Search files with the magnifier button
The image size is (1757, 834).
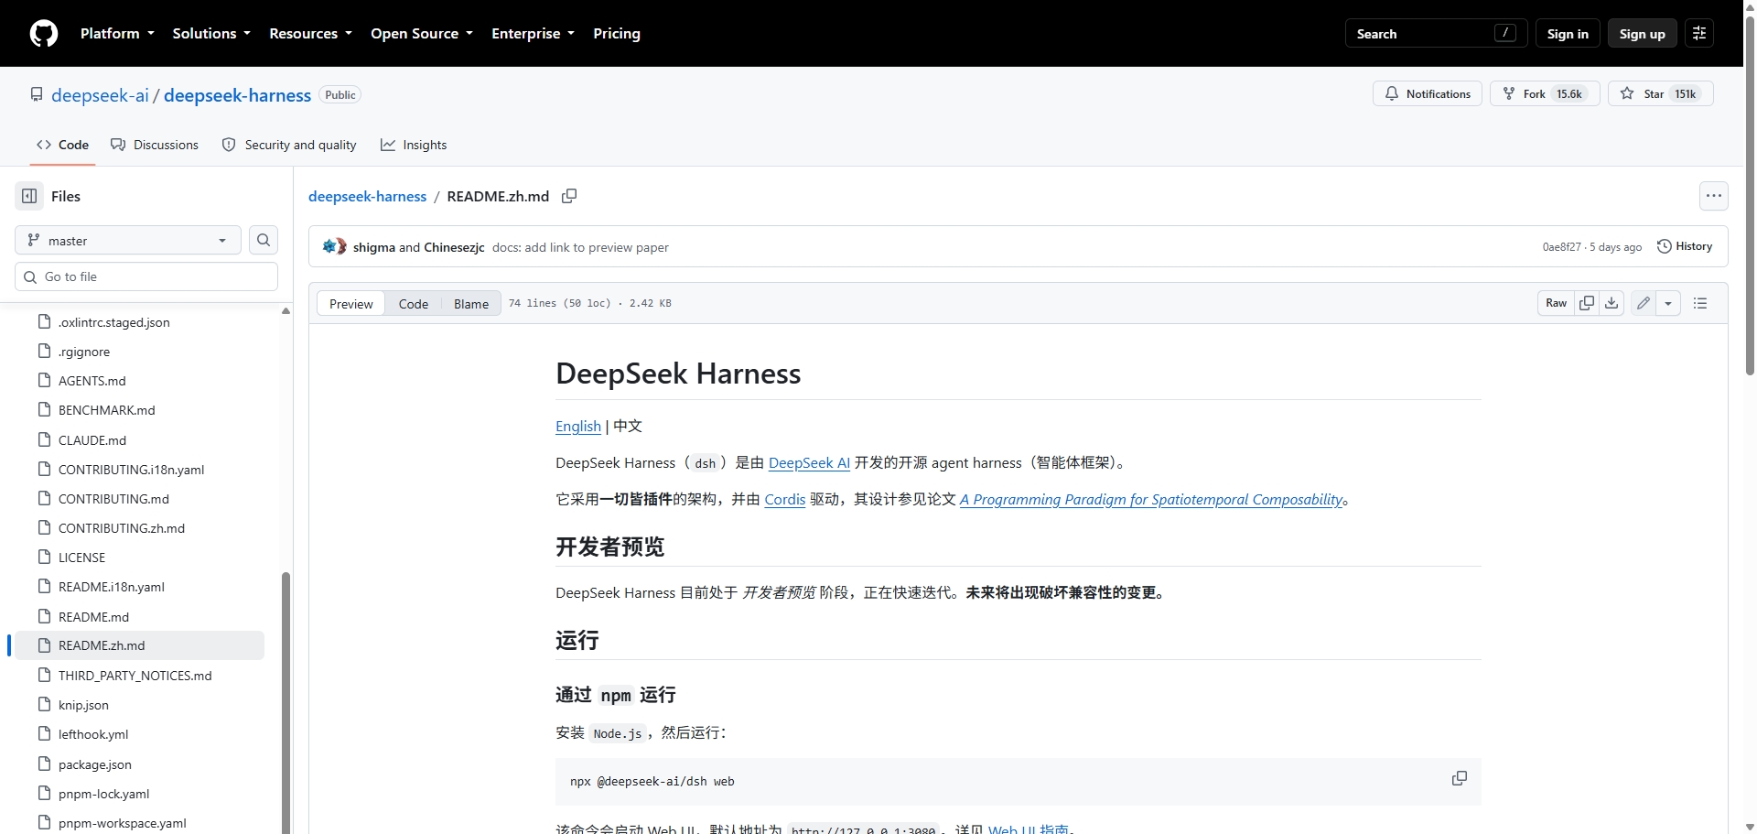(x=264, y=240)
